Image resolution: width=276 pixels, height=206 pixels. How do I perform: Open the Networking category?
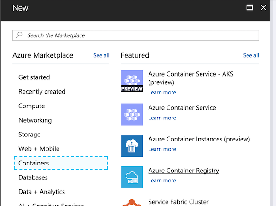35,120
